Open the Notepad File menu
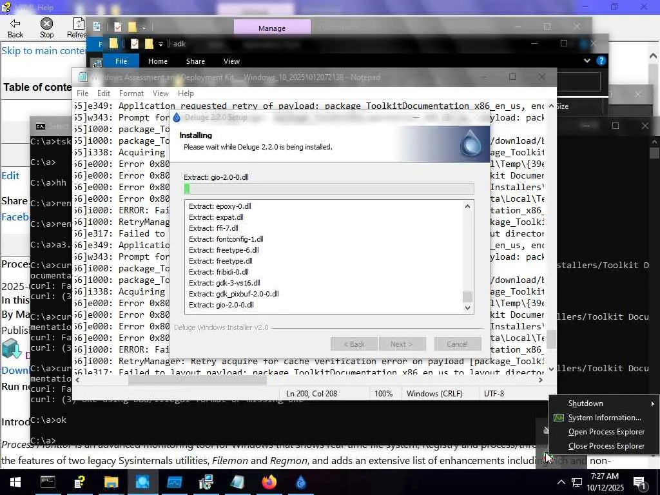Image resolution: width=660 pixels, height=495 pixels. tap(82, 93)
